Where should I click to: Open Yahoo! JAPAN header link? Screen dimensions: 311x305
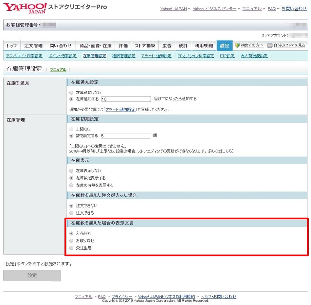[x=174, y=9]
